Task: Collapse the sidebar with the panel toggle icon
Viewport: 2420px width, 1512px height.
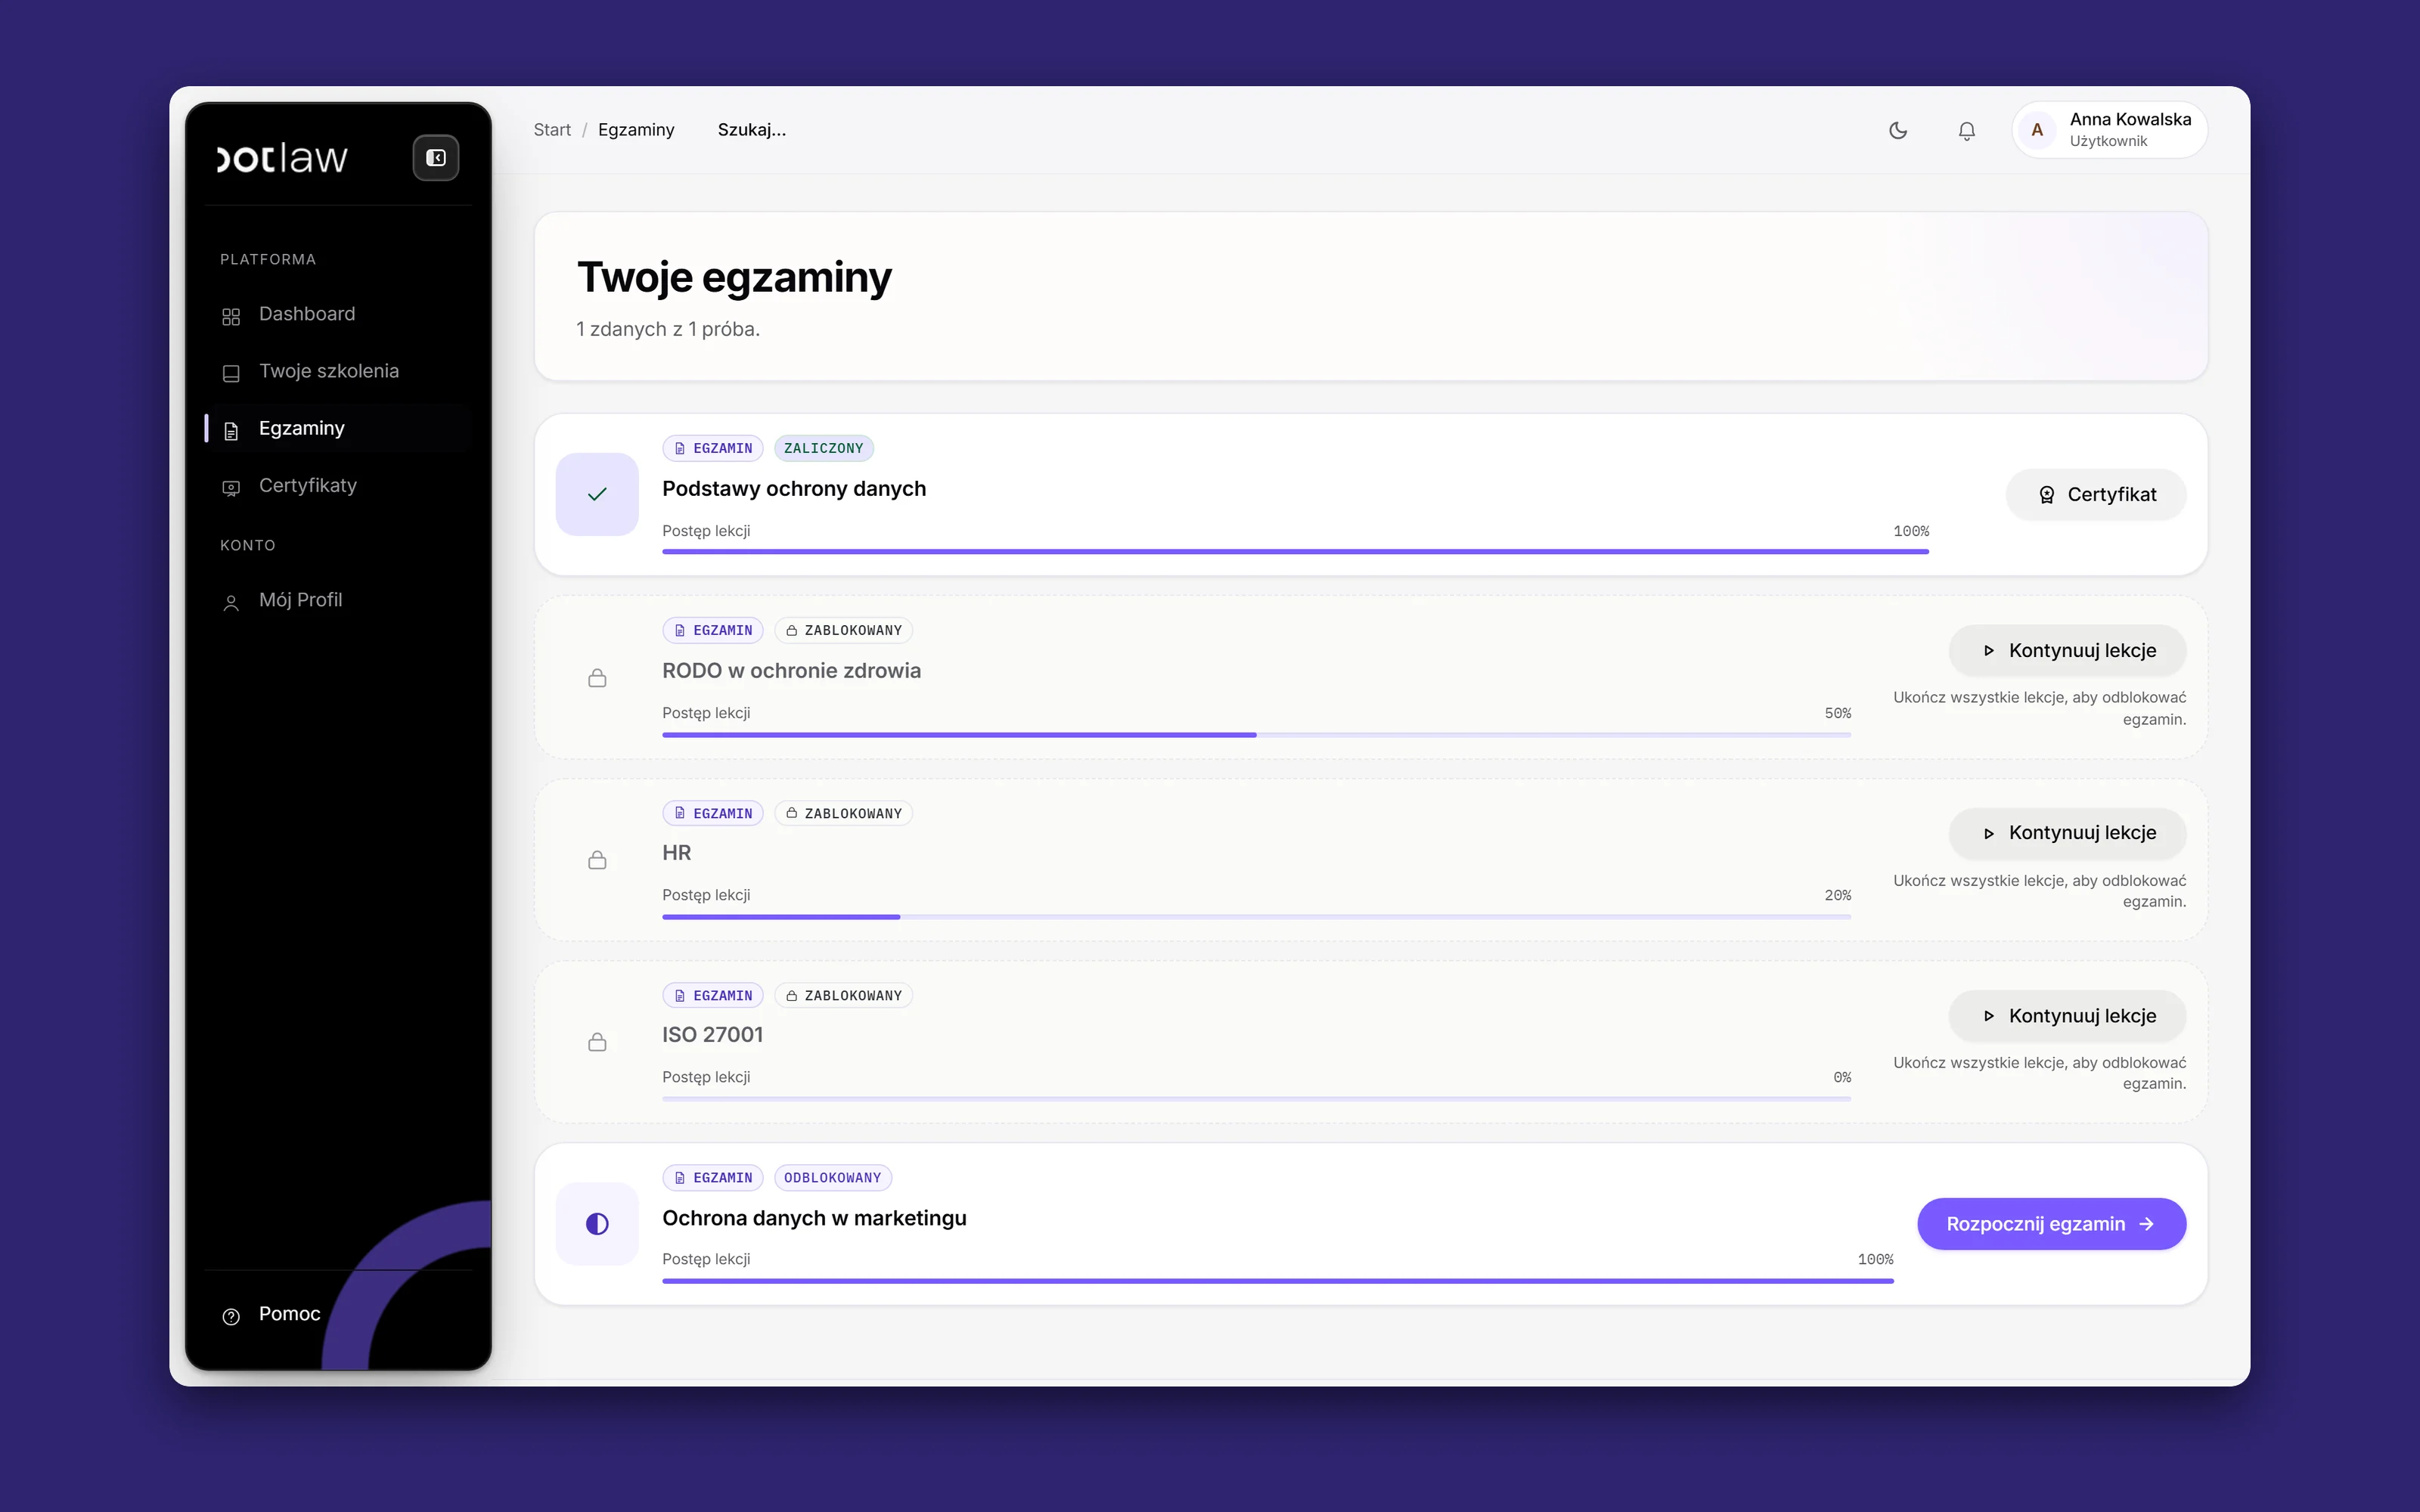Action: pos(436,158)
